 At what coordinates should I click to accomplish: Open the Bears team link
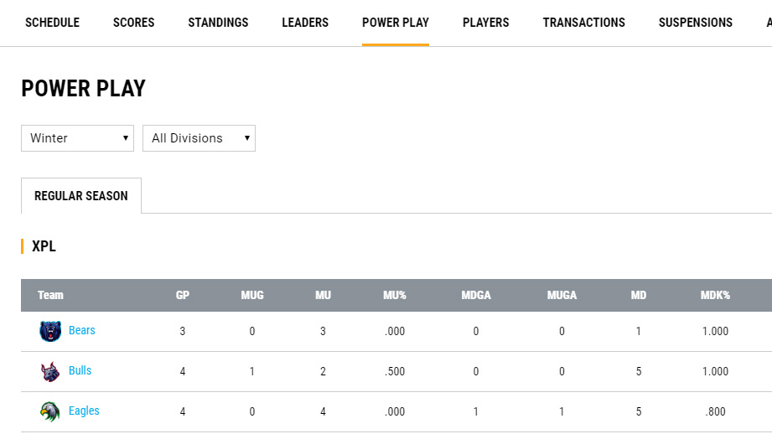82,331
